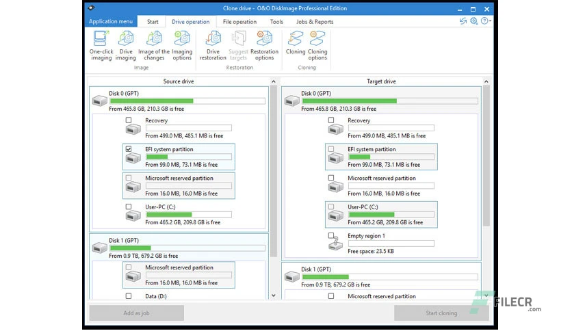Click target Empty region 1 icon
The width and height of the screenshot is (572, 331).
[336, 244]
